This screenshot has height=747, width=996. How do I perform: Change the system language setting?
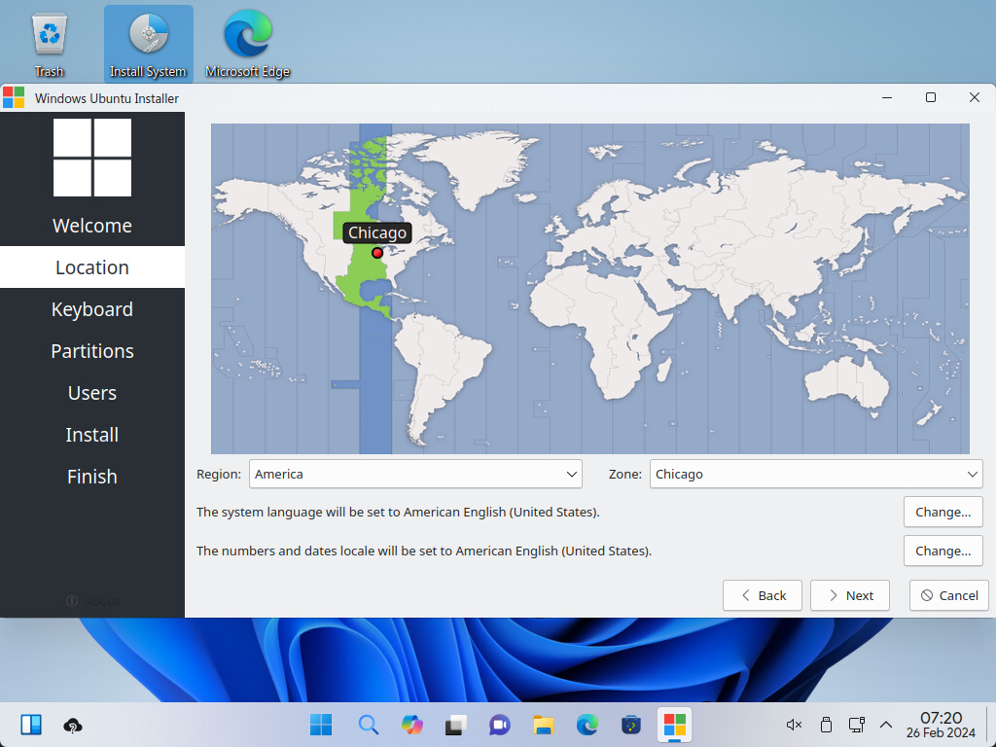point(943,512)
